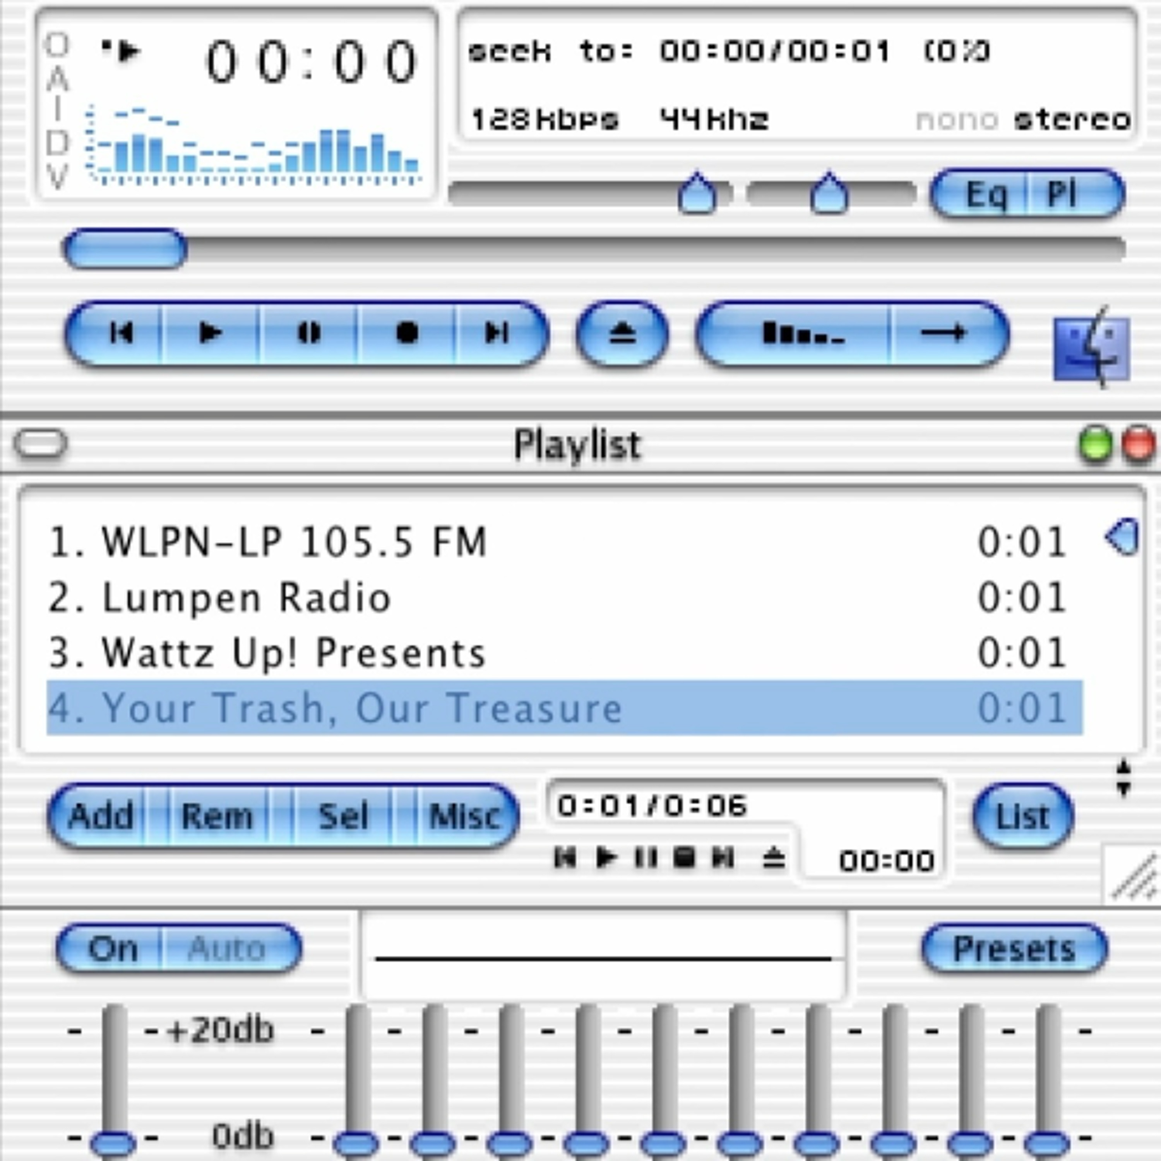This screenshot has height=1161, width=1161.
Task: Start playback with the main Play button
Action: pos(210,334)
